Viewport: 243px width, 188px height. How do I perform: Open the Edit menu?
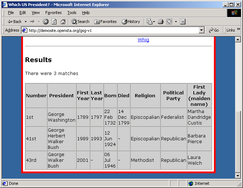pyautogui.click(x=23, y=13)
